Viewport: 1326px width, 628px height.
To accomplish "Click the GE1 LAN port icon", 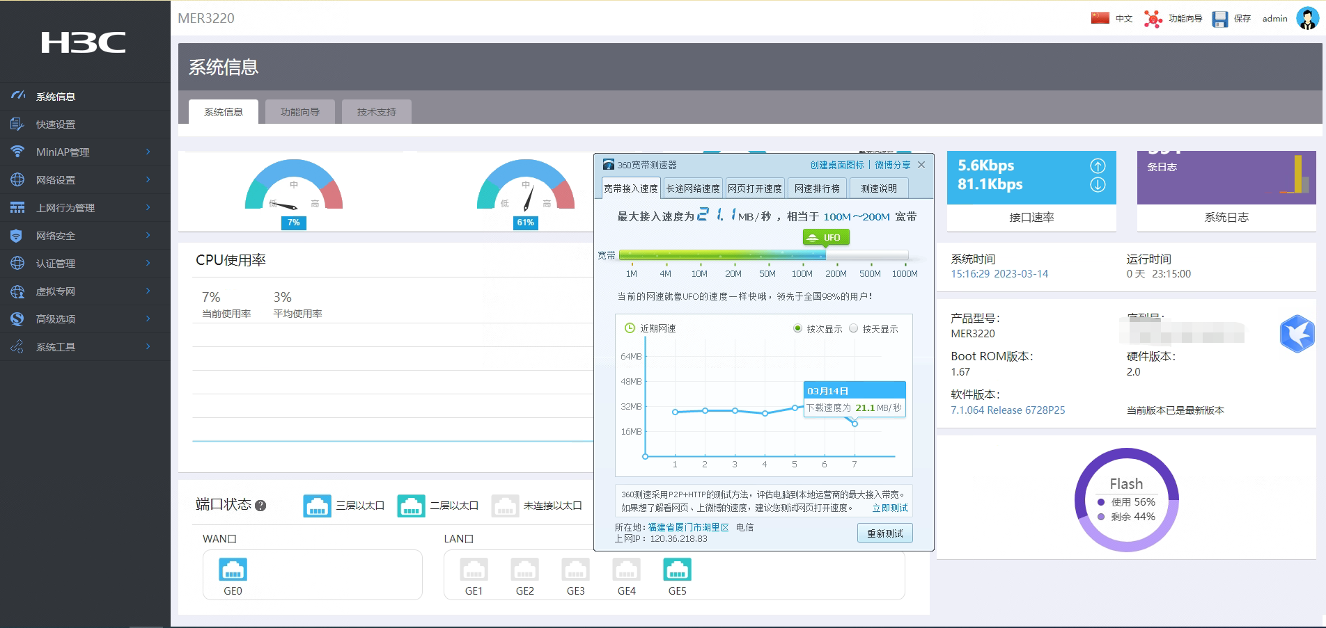I will [474, 570].
